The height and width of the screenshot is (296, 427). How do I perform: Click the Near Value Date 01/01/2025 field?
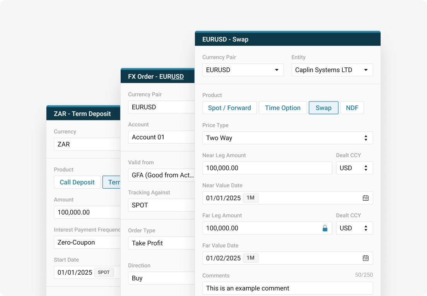288,198
